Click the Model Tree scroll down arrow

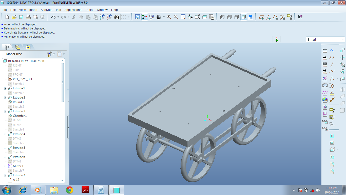(62, 181)
